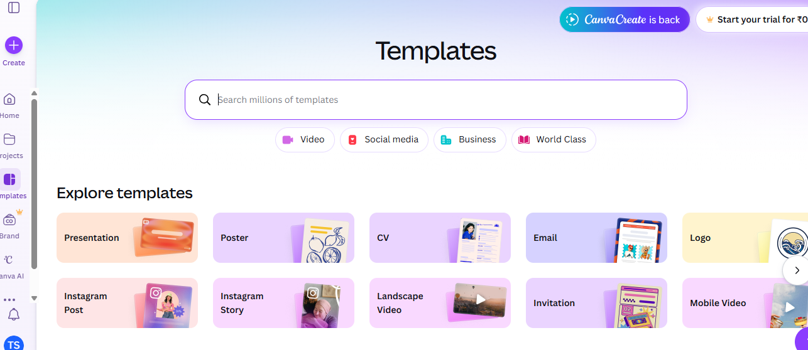Open notifications bell icon
This screenshot has height=350, width=808.
pyautogui.click(x=13, y=314)
